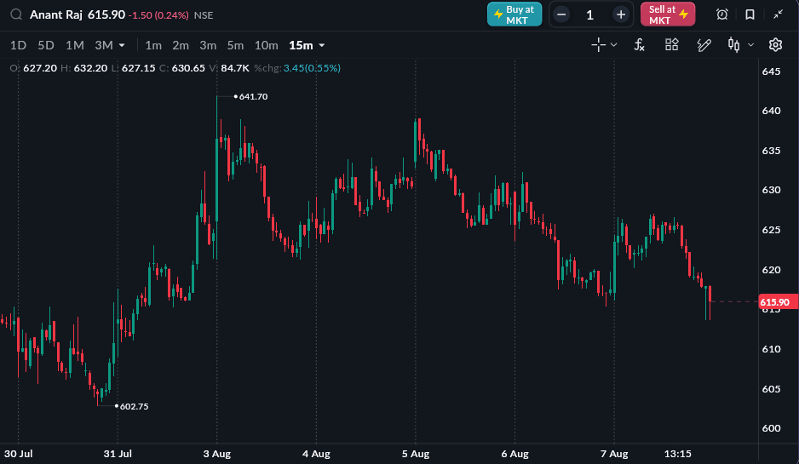Click the 602.75 low price marker
799x464 pixels.
click(x=134, y=406)
